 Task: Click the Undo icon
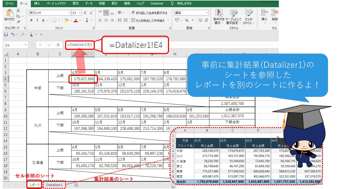(13, 34)
